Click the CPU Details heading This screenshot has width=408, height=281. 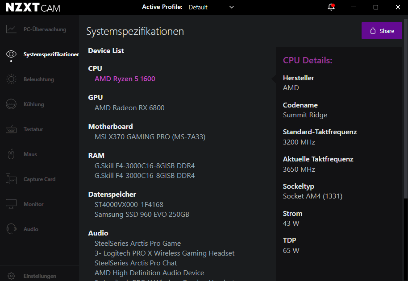point(308,60)
